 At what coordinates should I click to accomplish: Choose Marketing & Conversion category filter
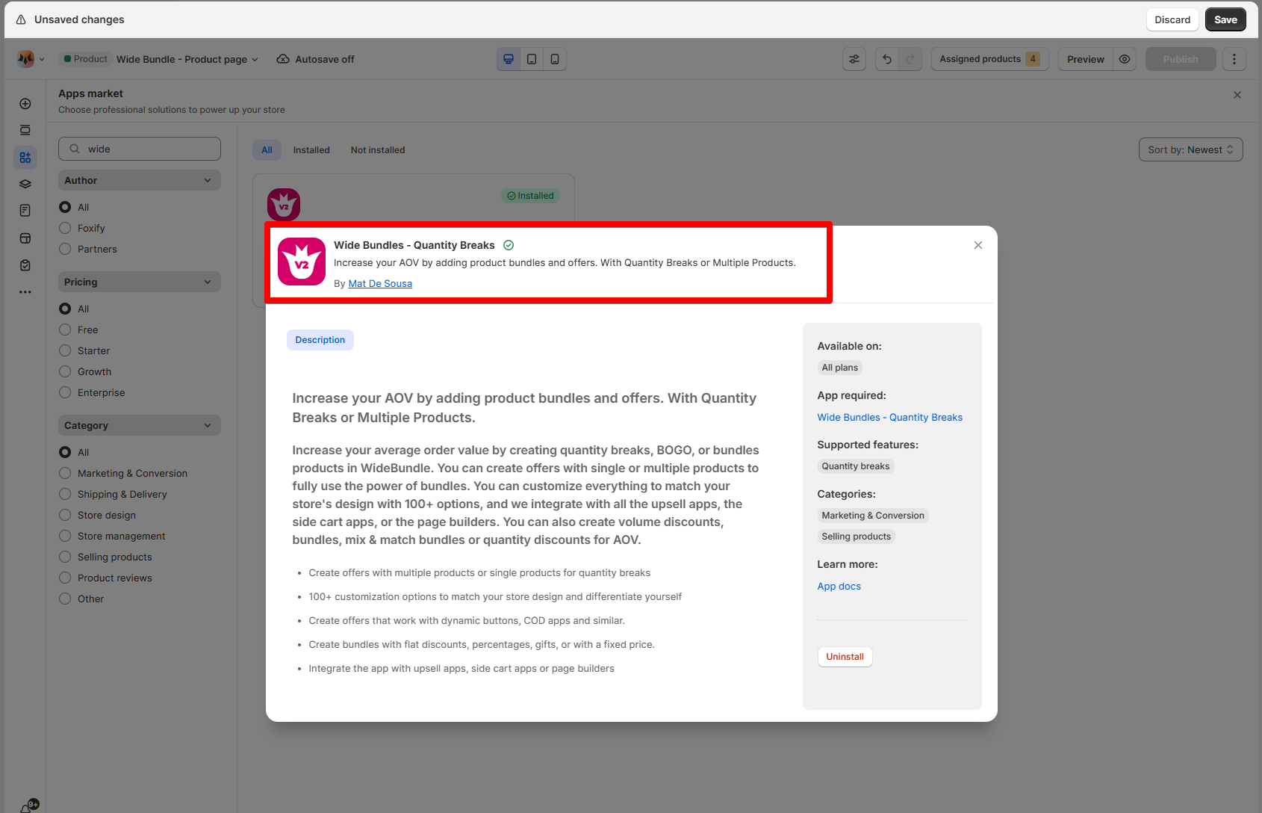point(66,473)
